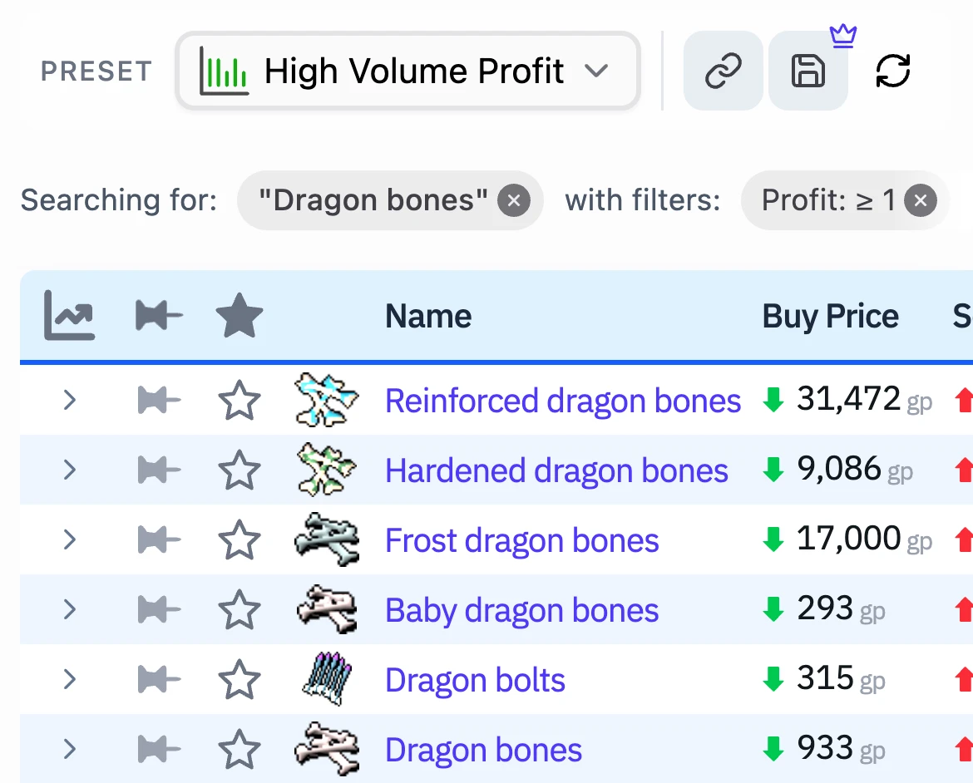Click the save preset floppy icon

[x=808, y=71]
